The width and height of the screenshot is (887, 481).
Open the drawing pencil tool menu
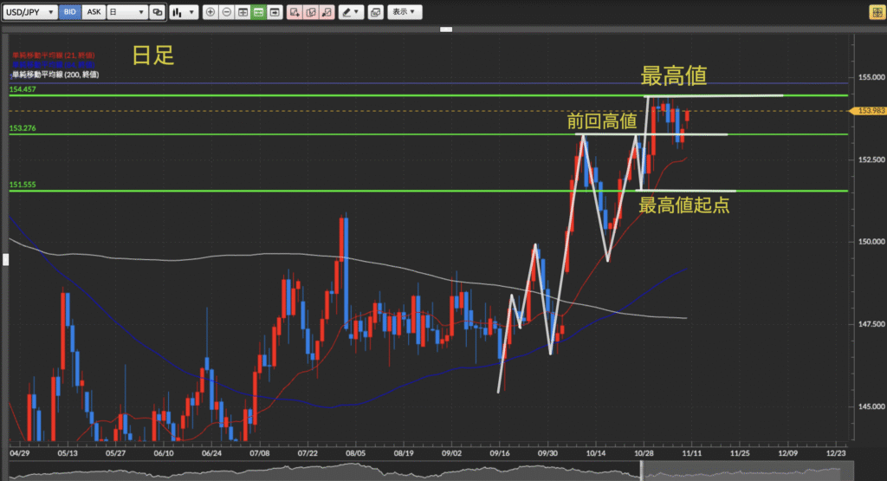(351, 13)
